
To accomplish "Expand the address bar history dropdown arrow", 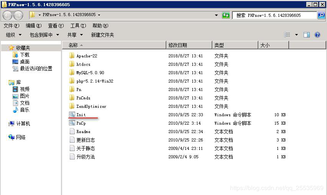I will [216, 15].
